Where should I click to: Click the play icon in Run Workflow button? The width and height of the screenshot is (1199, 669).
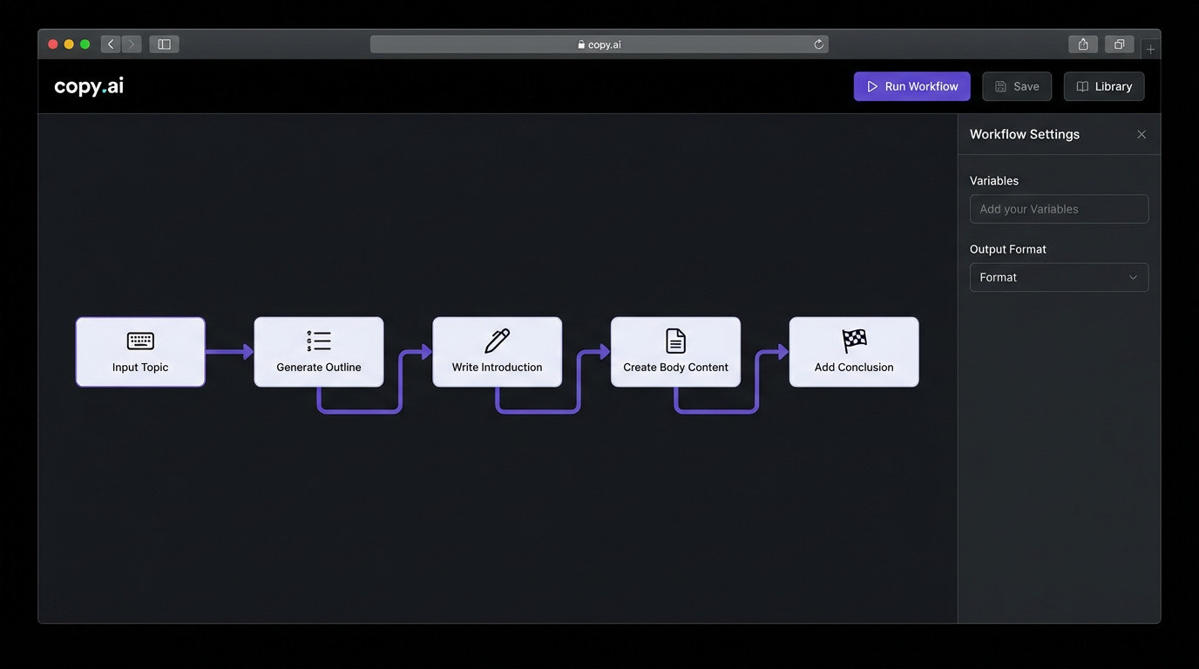(x=872, y=85)
